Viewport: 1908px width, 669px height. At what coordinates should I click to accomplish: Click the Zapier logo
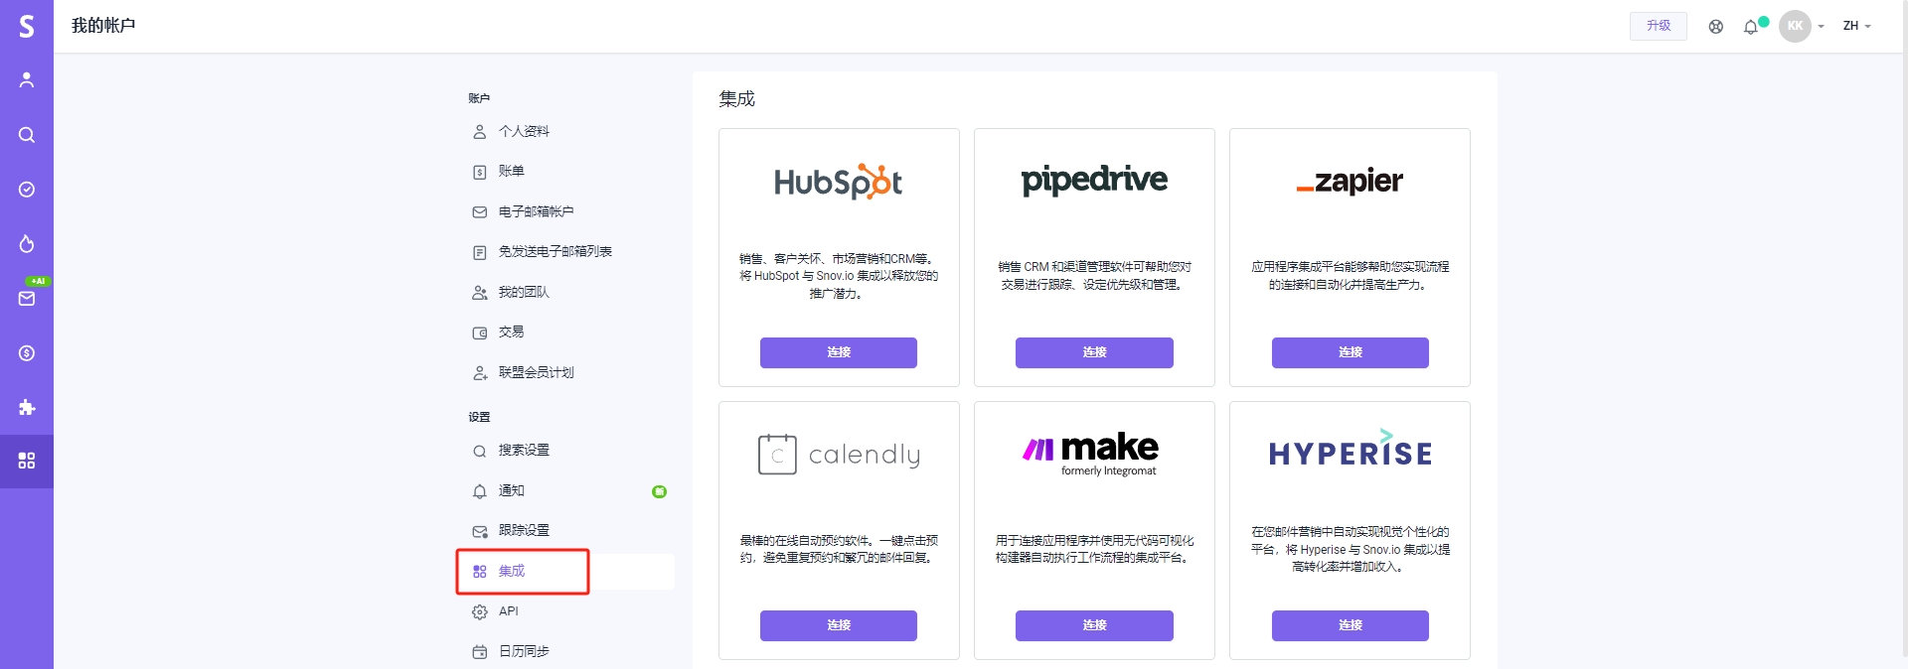[x=1350, y=181]
